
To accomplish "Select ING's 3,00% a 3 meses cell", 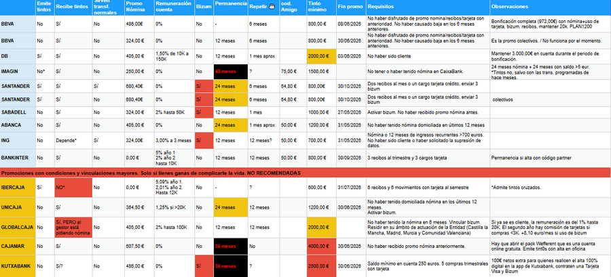I will (x=174, y=141).
